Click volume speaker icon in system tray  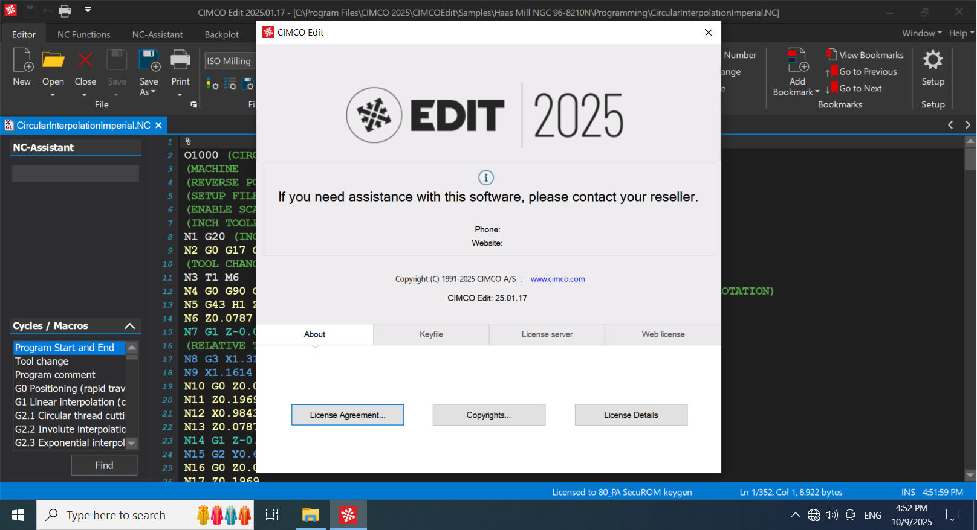(x=832, y=515)
